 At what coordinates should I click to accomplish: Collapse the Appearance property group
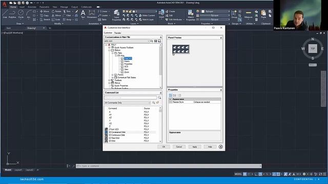click(x=170, y=99)
